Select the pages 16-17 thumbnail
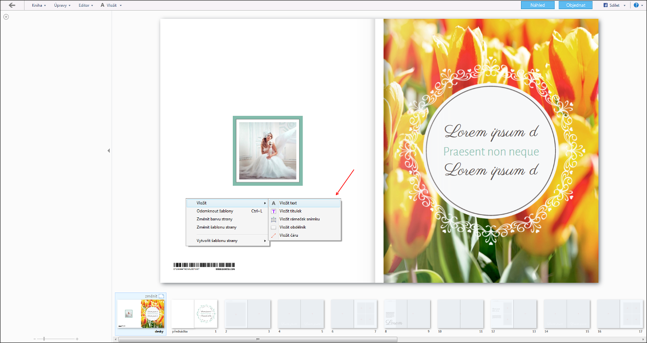Screen dimensions: 647x343 click(620, 314)
